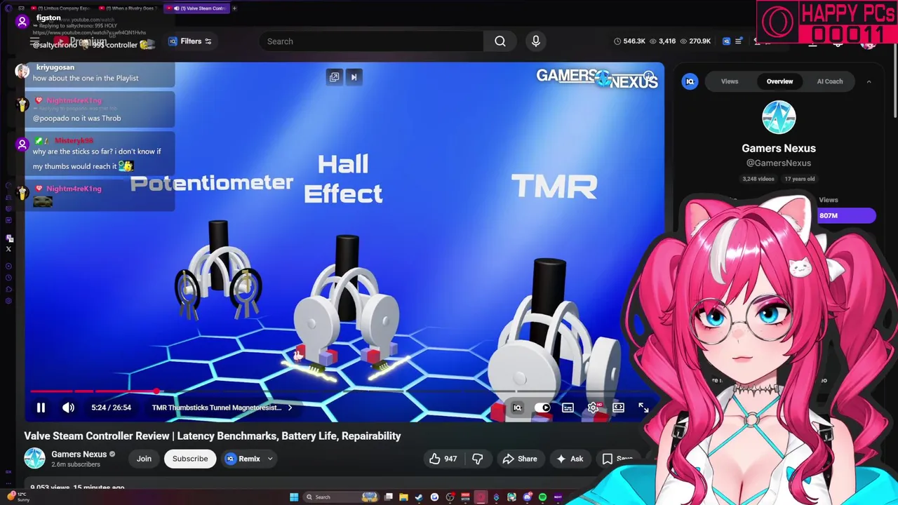Click the pop-out window icon atop the video
Viewport: 898px width, 505px height.
click(334, 77)
